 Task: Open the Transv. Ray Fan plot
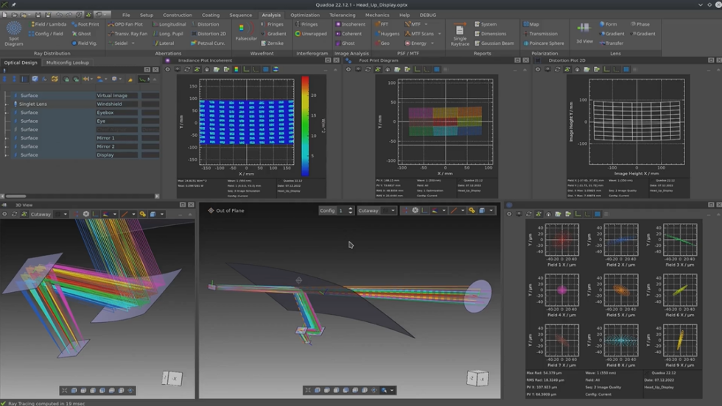coord(127,34)
